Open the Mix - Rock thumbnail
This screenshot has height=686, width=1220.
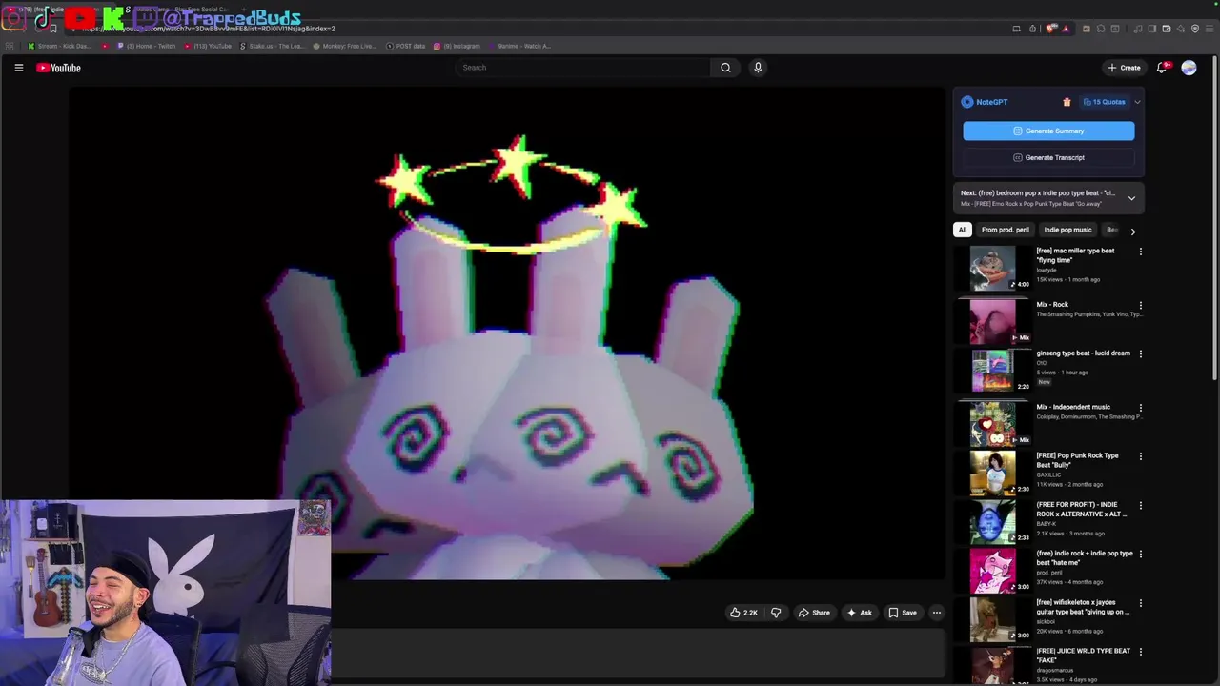tap(992, 322)
